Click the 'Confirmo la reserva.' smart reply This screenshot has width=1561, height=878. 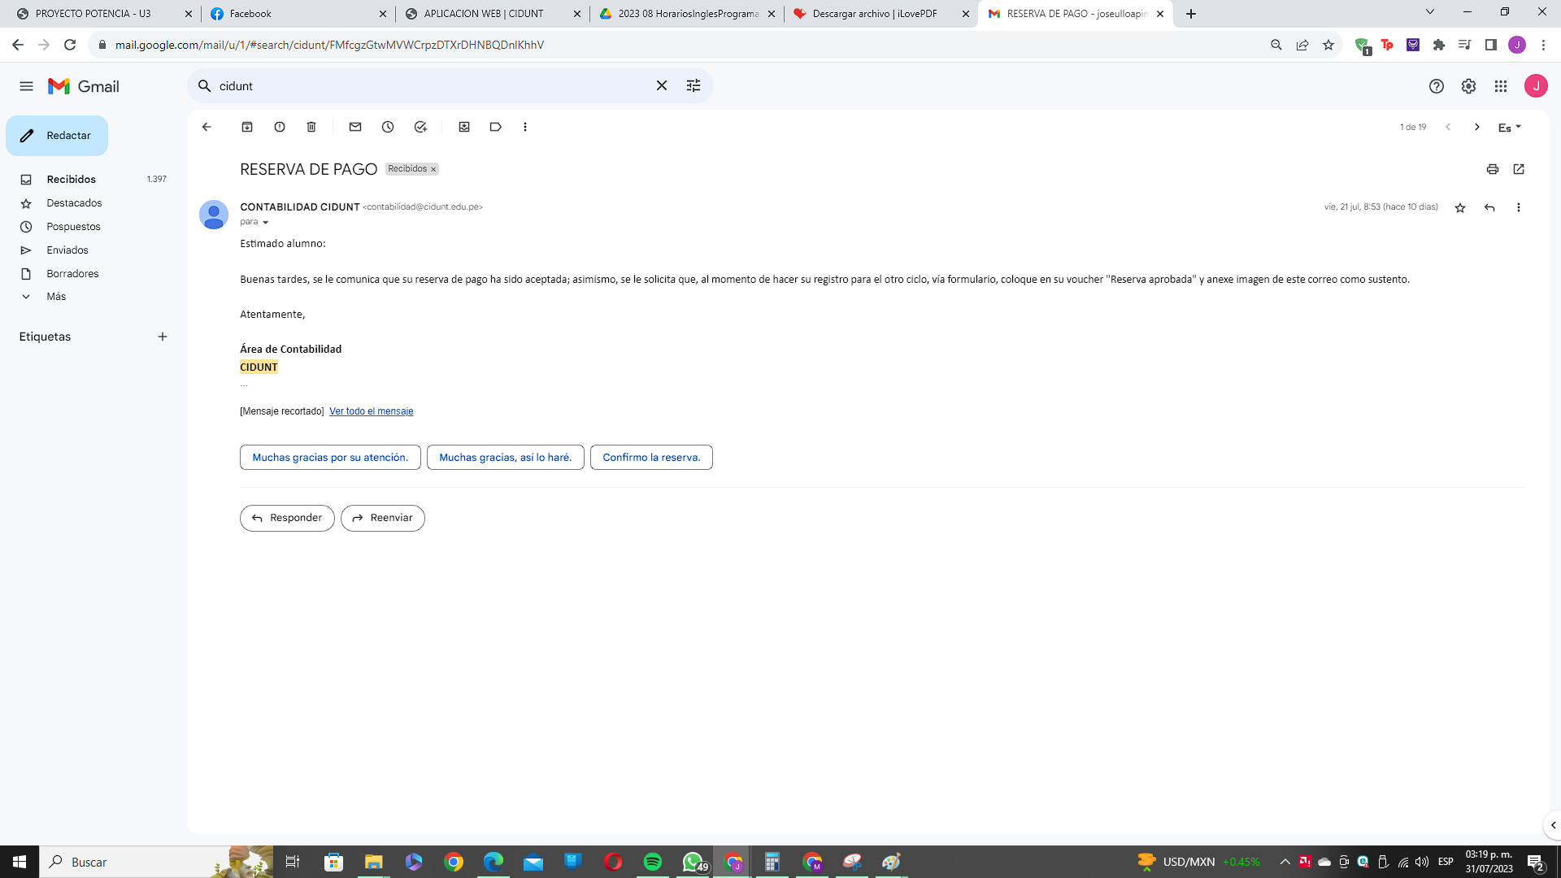[x=650, y=458]
